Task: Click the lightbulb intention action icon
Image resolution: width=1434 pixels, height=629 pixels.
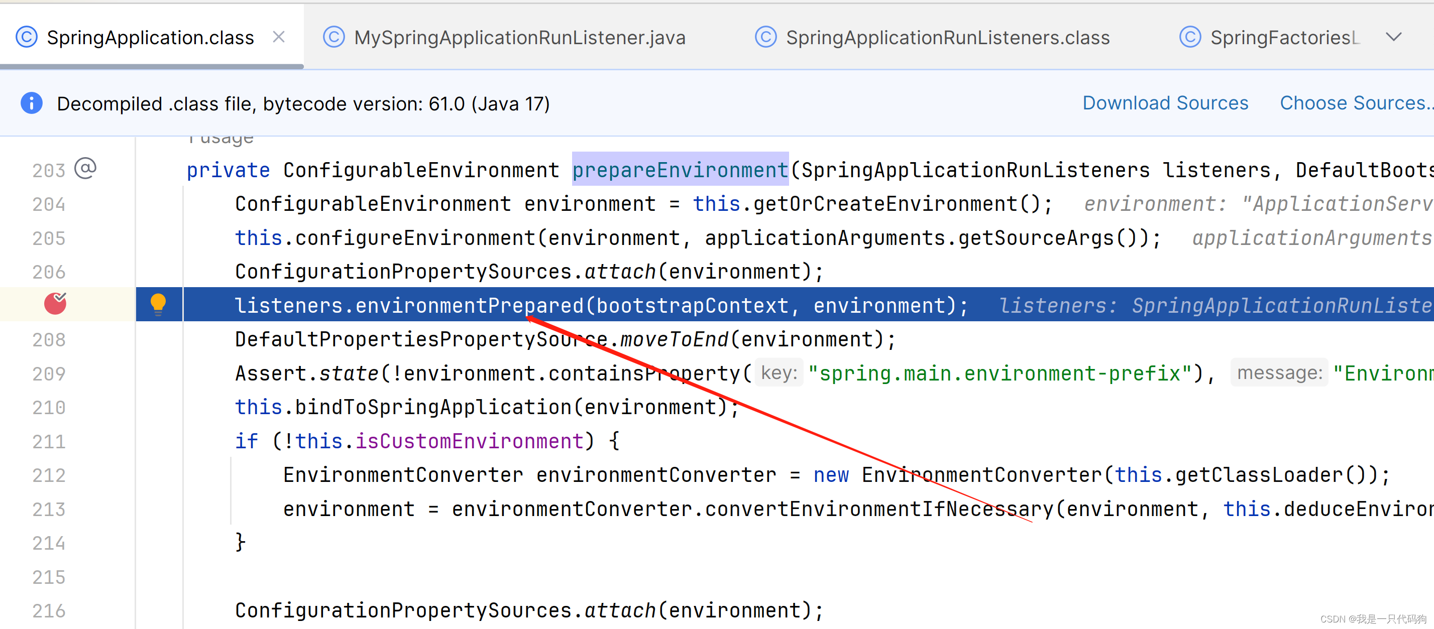Action: [159, 304]
